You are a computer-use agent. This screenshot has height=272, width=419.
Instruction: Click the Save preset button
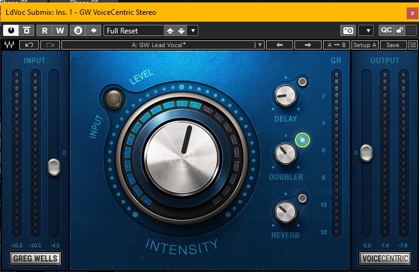[393, 45]
